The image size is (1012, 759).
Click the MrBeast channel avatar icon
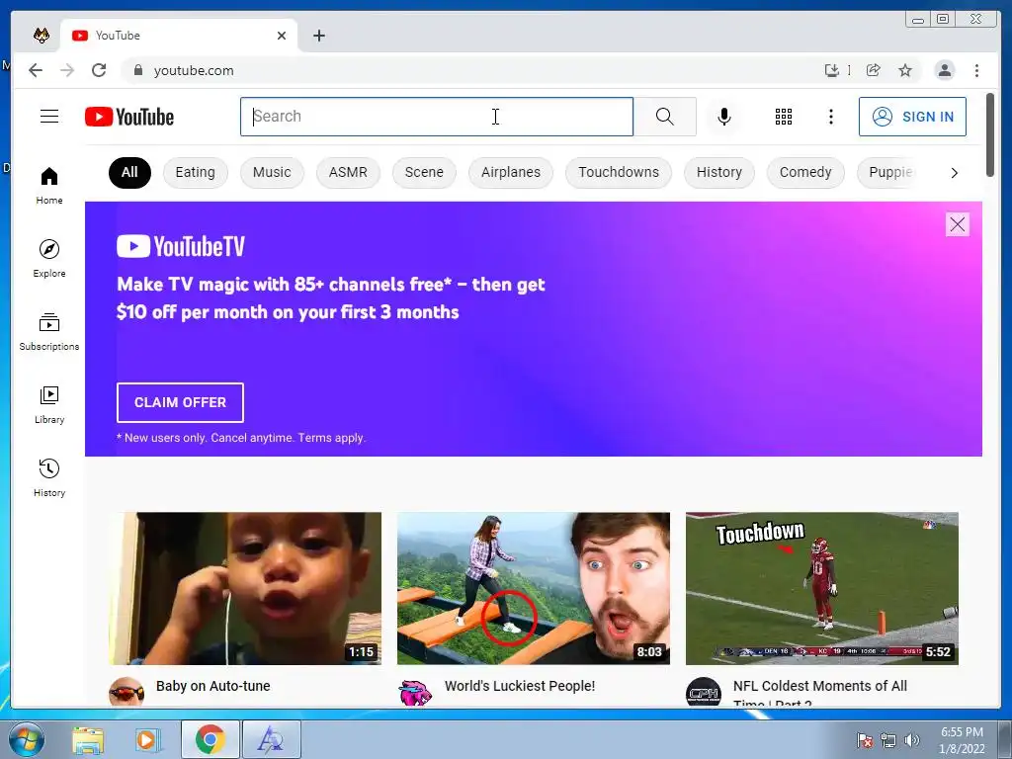coord(415,691)
